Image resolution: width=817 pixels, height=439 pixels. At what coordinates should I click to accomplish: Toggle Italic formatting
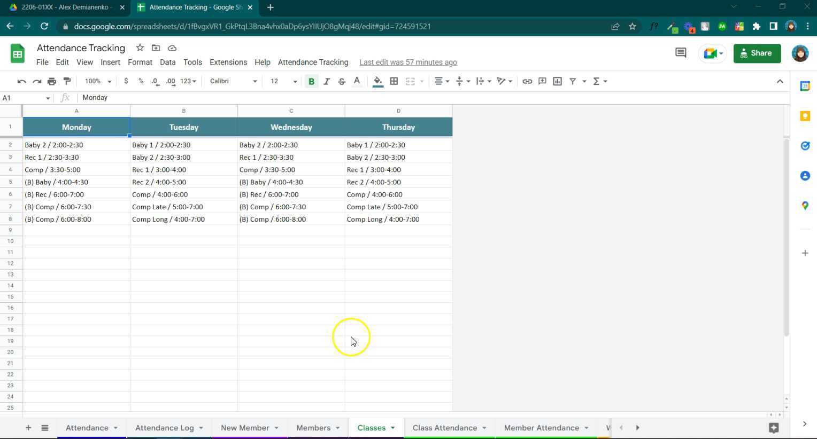pos(326,81)
